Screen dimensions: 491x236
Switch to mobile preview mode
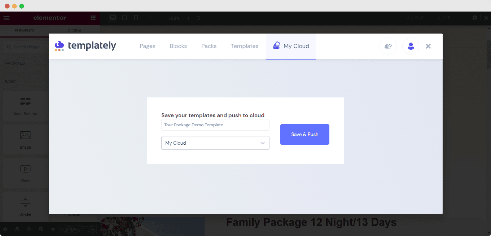(x=136, y=18)
